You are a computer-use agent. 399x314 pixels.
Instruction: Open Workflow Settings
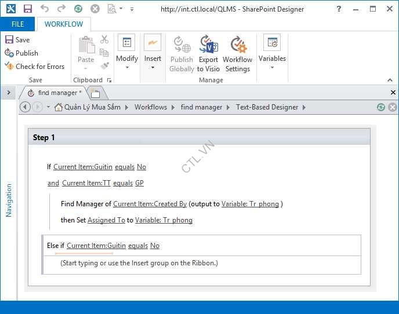point(237,53)
